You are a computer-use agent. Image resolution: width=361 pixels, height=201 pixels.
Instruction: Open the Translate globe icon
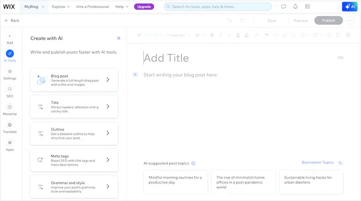[10, 125]
